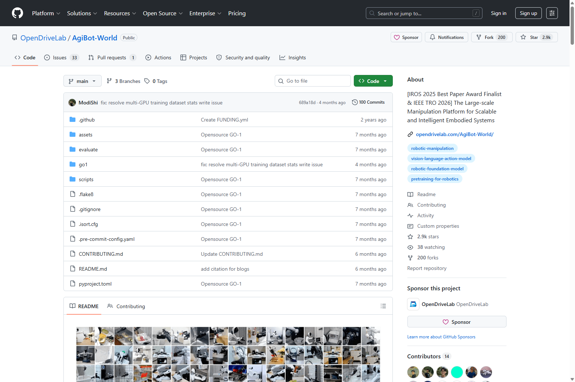
Task: Expand the Open Source menu
Action: [x=163, y=13]
